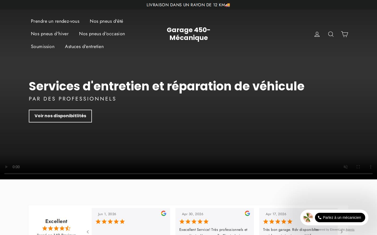Image resolution: width=377 pixels, height=235 pixels.
Task: Click the ElevenLabs Agents link
Action: (x=350, y=230)
